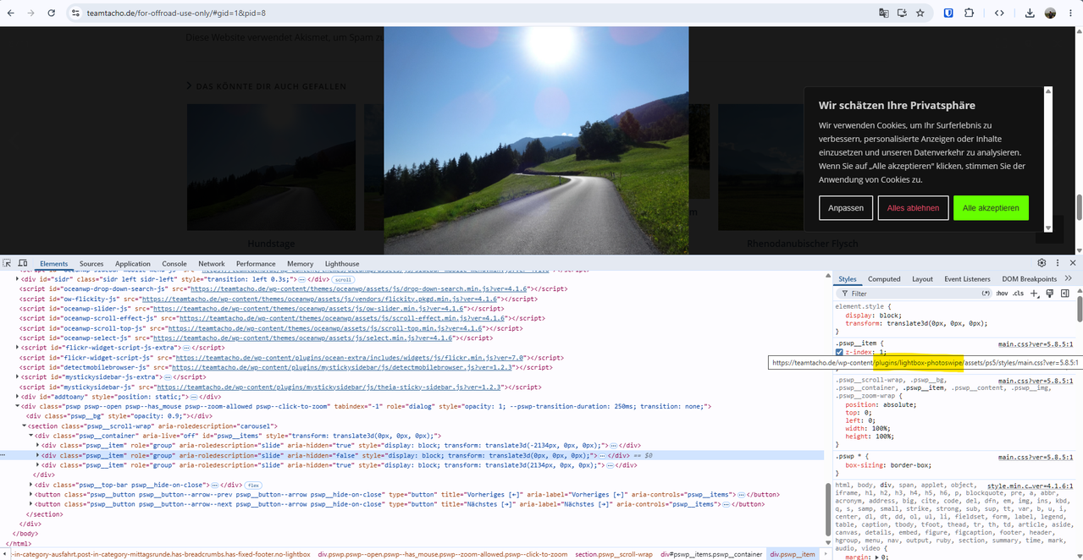This screenshot has height=560, width=1083.
Task: Show more Styles pane tabs chevron
Action: tap(1069, 278)
